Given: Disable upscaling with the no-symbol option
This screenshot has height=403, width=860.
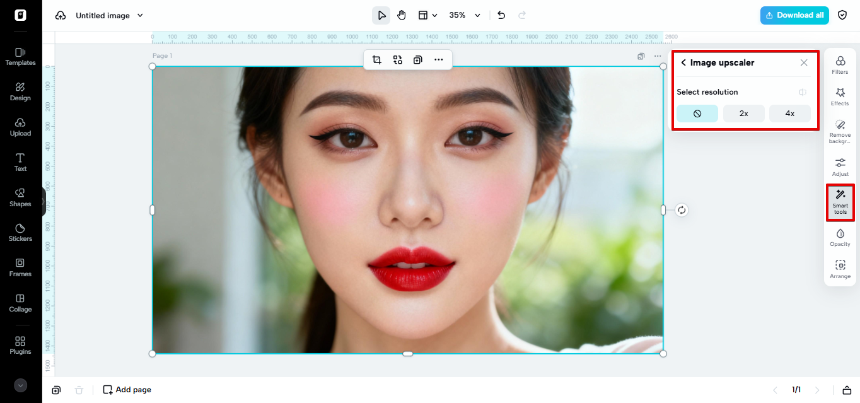Looking at the screenshot, I should point(697,114).
